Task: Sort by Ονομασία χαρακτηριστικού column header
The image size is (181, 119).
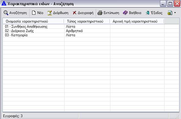Action: point(33,21)
